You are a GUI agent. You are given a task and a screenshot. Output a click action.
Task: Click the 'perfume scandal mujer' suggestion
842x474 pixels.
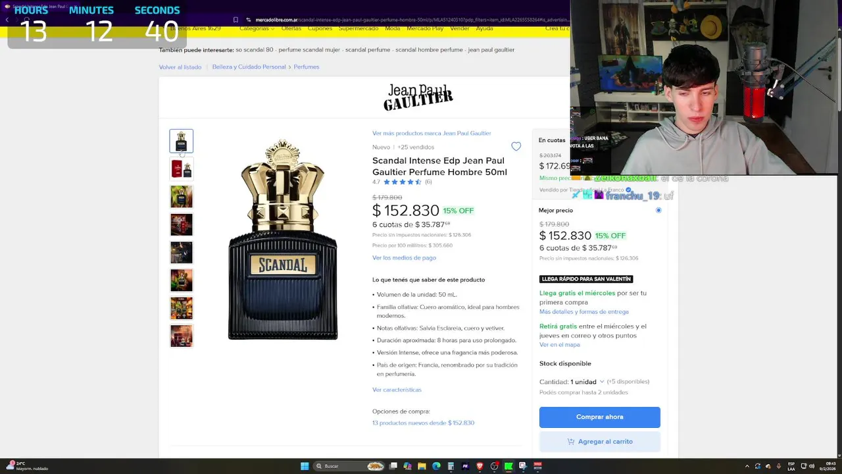pyautogui.click(x=309, y=50)
